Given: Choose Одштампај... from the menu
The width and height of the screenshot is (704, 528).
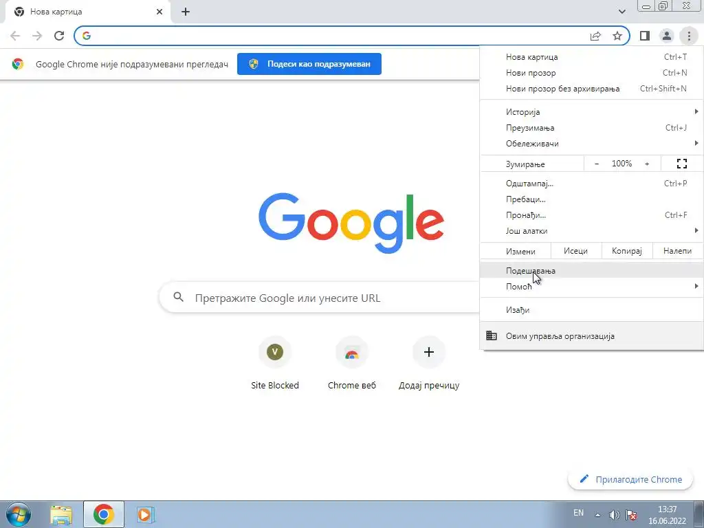Looking at the screenshot, I should coord(592,184).
